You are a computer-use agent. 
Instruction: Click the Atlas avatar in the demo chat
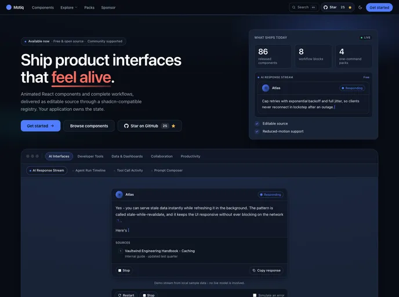point(119,194)
